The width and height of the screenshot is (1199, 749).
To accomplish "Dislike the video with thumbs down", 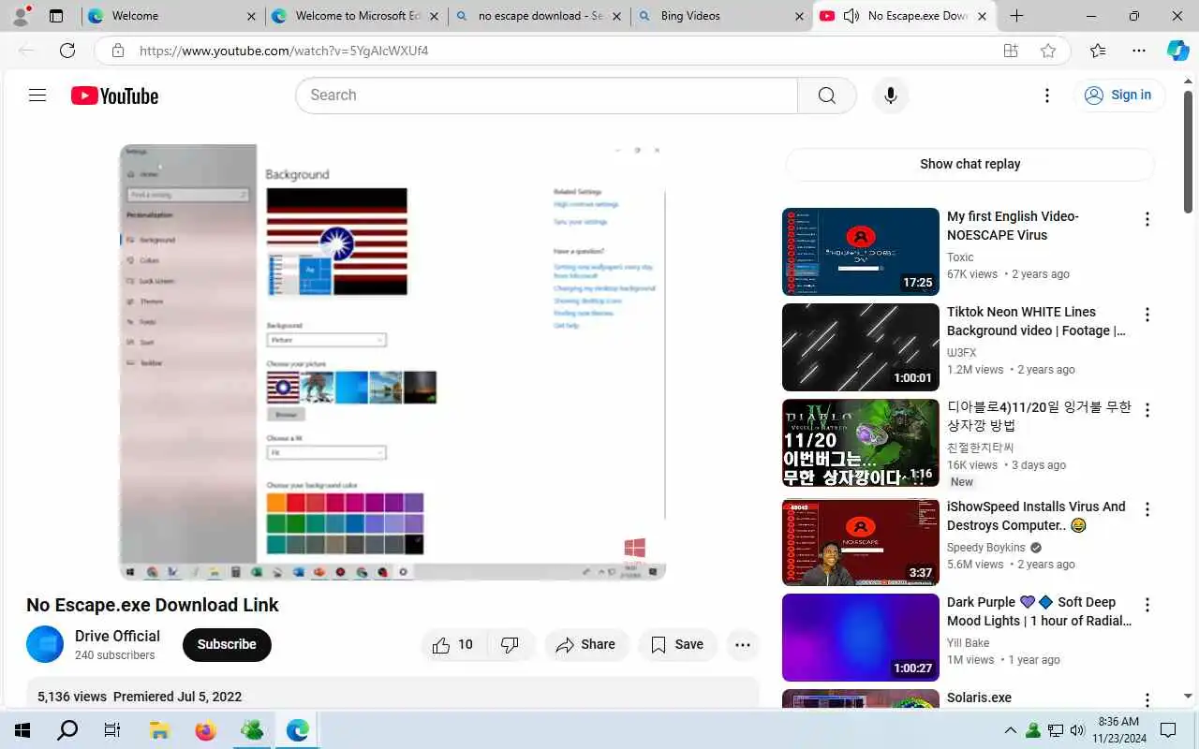I will point(511,644).
